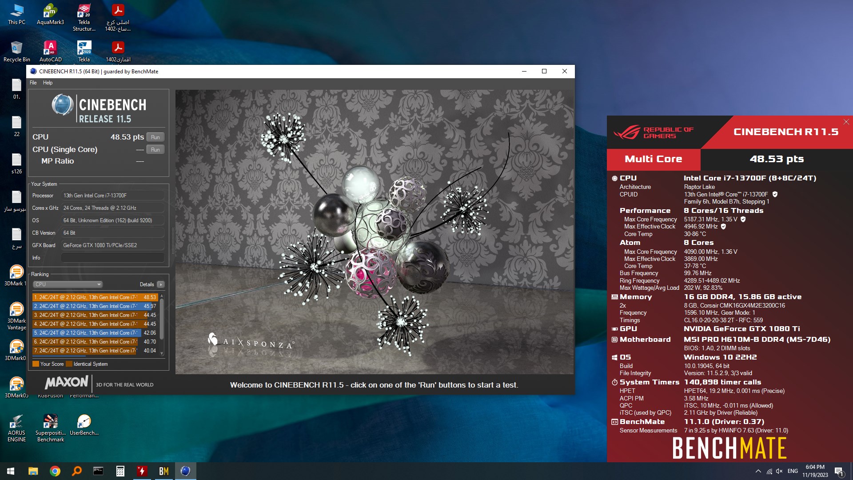Launch the AquaMark3 desktop shortcut
This screenshot has height=480, width=853.
click(50, 14)
